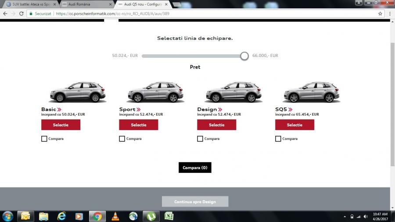Open the Chrome menu (three dots)

(388, 14)
